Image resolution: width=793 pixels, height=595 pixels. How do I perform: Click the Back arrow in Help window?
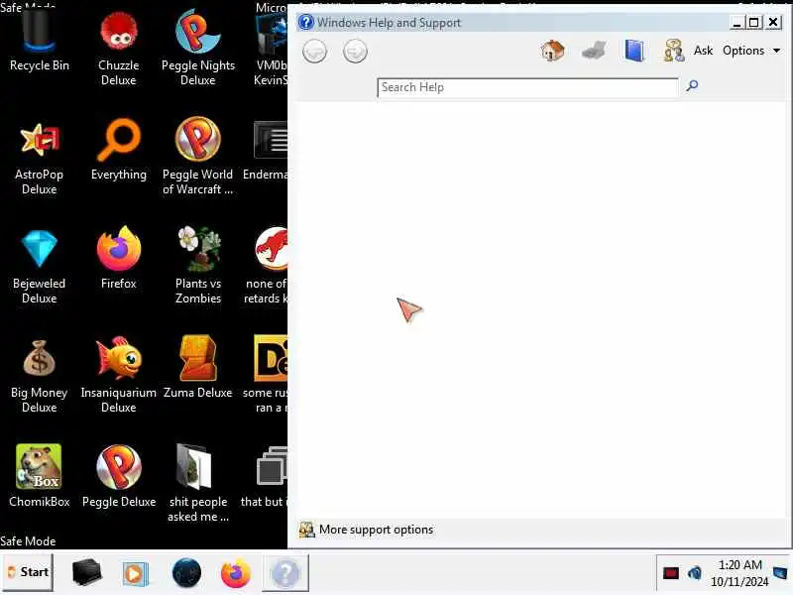[314, 52]
